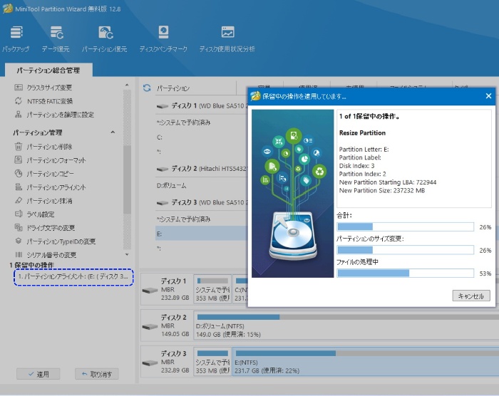
Task: Open the データ復元 (Data Recovery) tool
Action: click(56, 38)
